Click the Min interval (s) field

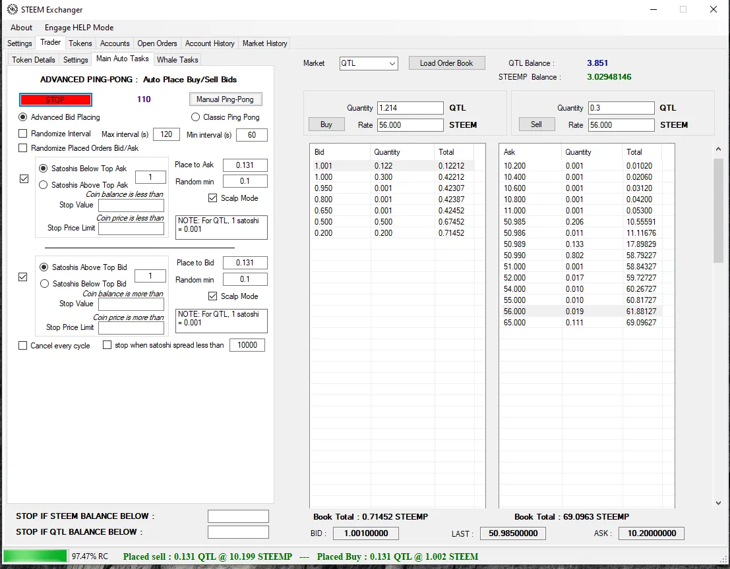[251, 135]
